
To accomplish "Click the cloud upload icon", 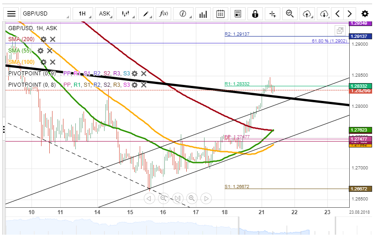I will coord(307,14).
